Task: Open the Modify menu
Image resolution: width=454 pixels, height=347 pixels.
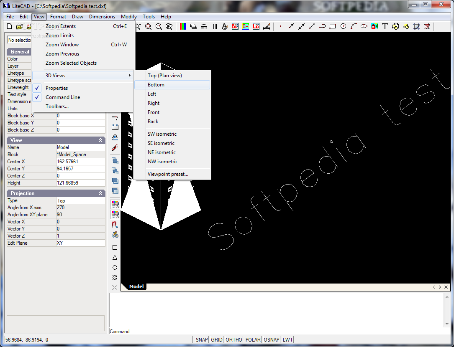Action: pos(129,17)
